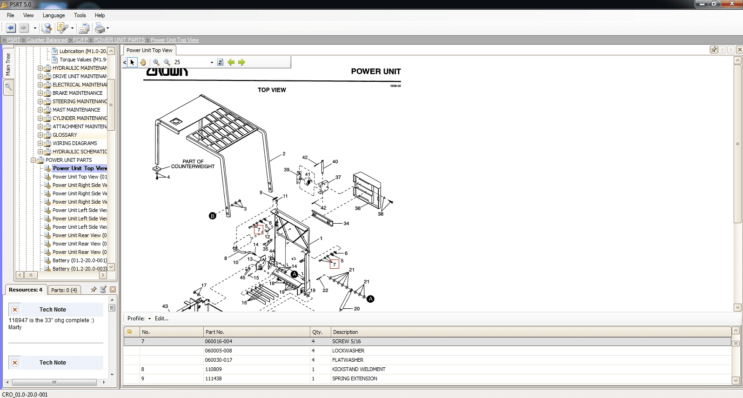Open the View menu
The height and width of the screenshot is (398, 743).
coord(28,15)
